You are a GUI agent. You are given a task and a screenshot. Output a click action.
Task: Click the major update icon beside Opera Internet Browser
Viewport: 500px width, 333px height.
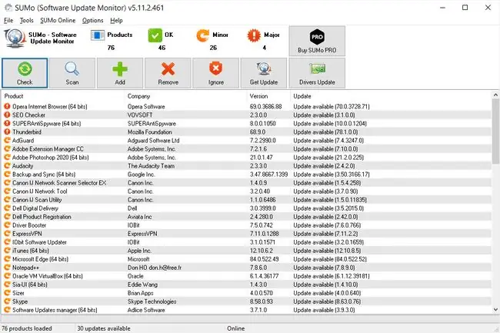click(x=7, y=106)
